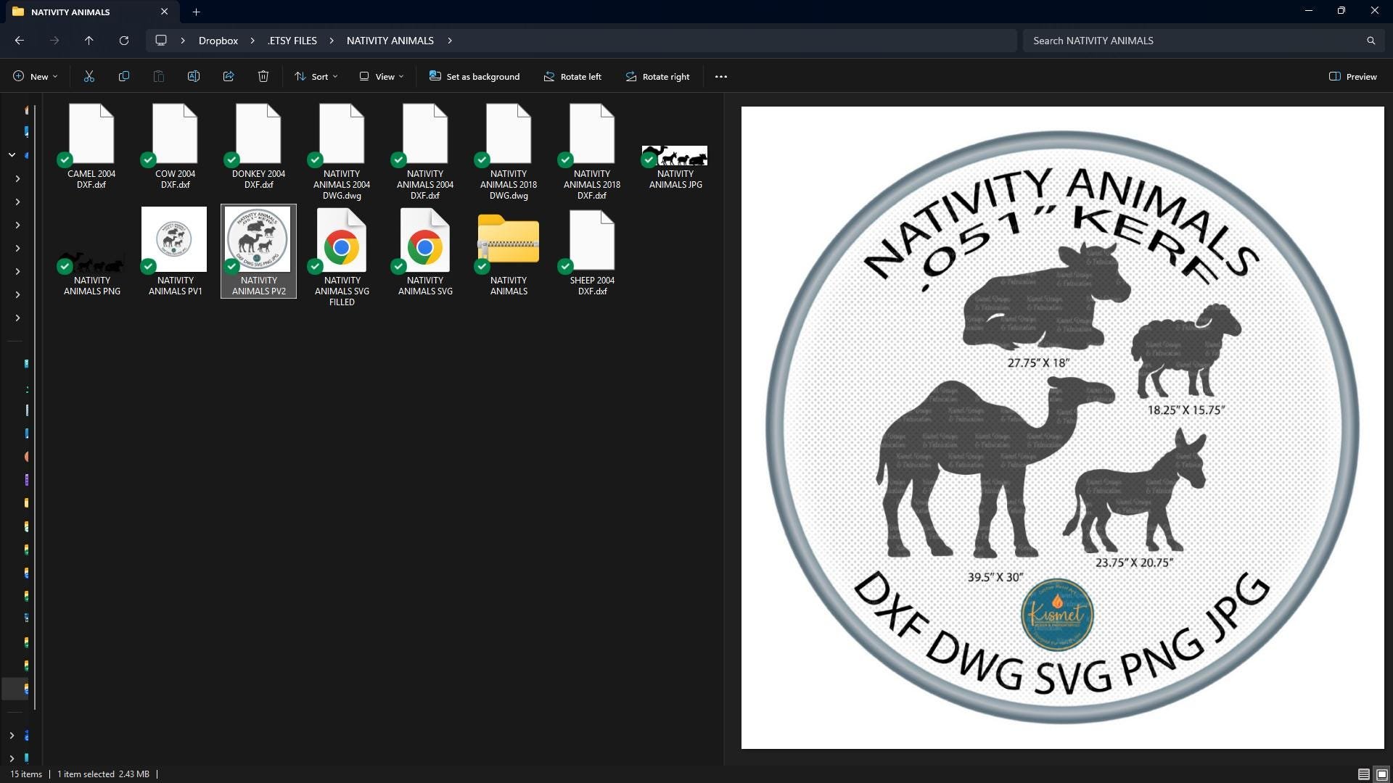This screenshot has height=783, width=1393.
Task: Click the Cut scissors icon
Action: (x=89, y=76)
